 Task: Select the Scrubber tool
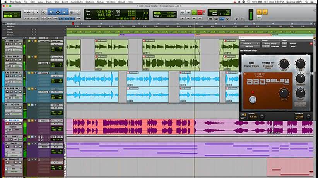[x=72, y=13]
